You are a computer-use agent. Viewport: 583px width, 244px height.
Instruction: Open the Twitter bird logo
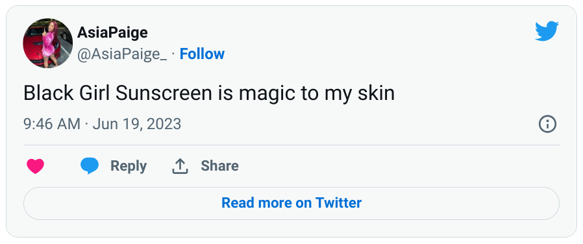click(x=547, y=31)
